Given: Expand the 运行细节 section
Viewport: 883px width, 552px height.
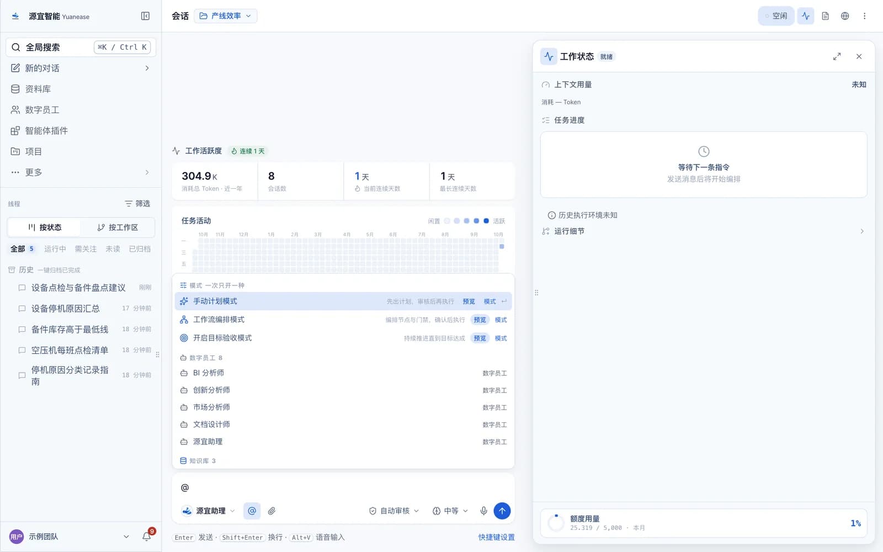Looking at the screenshot, I should [703, 231].
